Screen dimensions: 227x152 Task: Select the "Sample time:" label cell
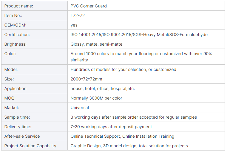(17, 117)
